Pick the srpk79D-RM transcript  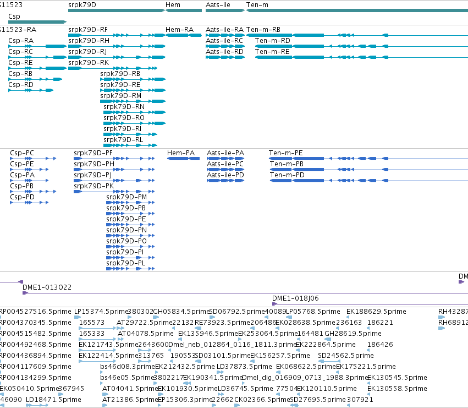click(x=133, y=101)
